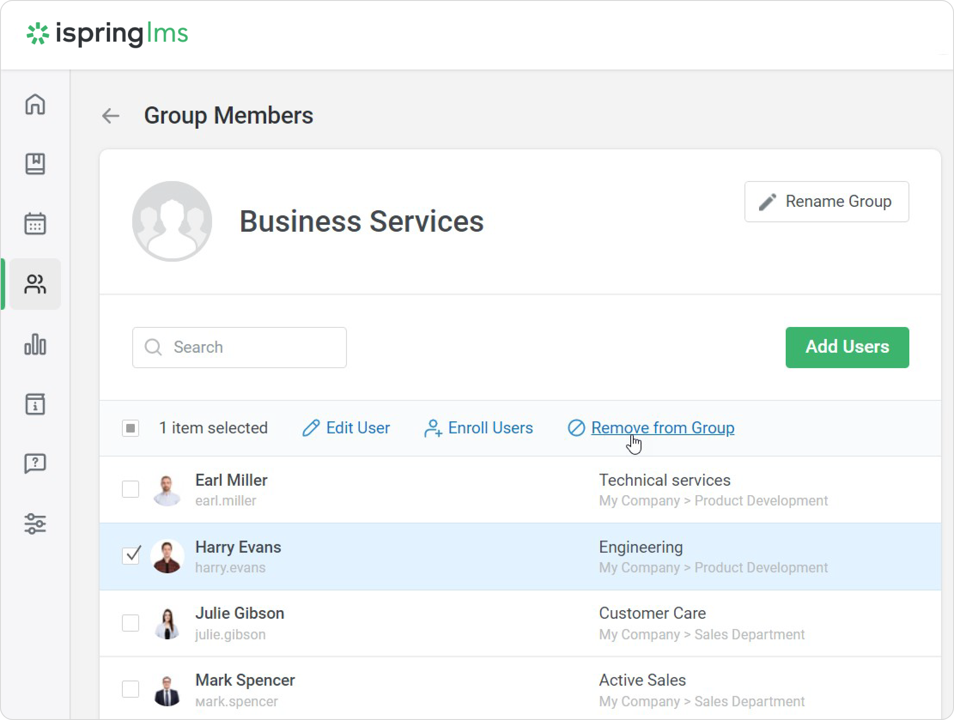Click Edit User action
This screenshot has height=720, width=954.
[x=346, y=428]
